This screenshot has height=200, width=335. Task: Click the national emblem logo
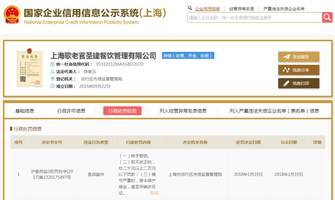[x=12, y=15]
